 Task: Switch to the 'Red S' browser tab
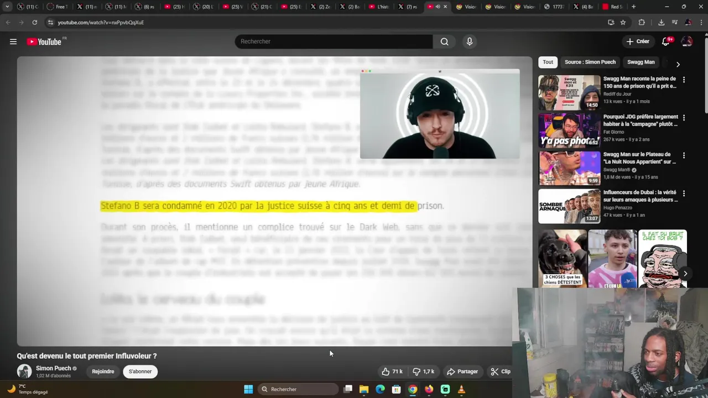click(612, 7)
